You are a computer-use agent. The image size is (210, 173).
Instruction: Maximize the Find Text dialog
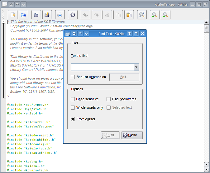pyautogui.click(x=136, y=33)
